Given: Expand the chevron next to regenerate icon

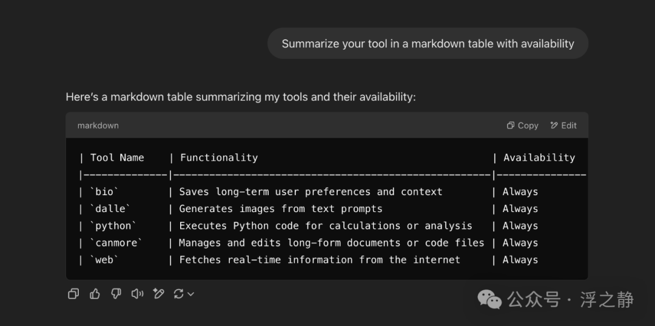Looking at the screenshot, I should 190,294.
